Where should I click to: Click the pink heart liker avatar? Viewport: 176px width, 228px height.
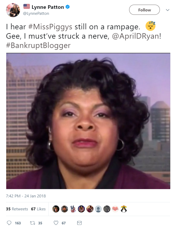[115, 209]
